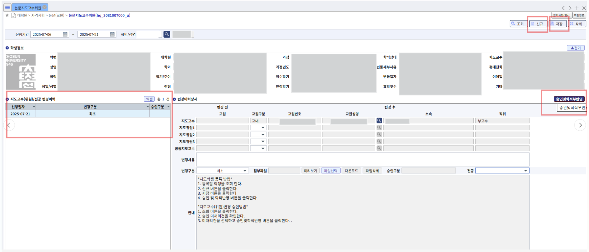Click the 변경사유 text field
The width and height of the screenshot is (589, 252).
tap(362, 159)
